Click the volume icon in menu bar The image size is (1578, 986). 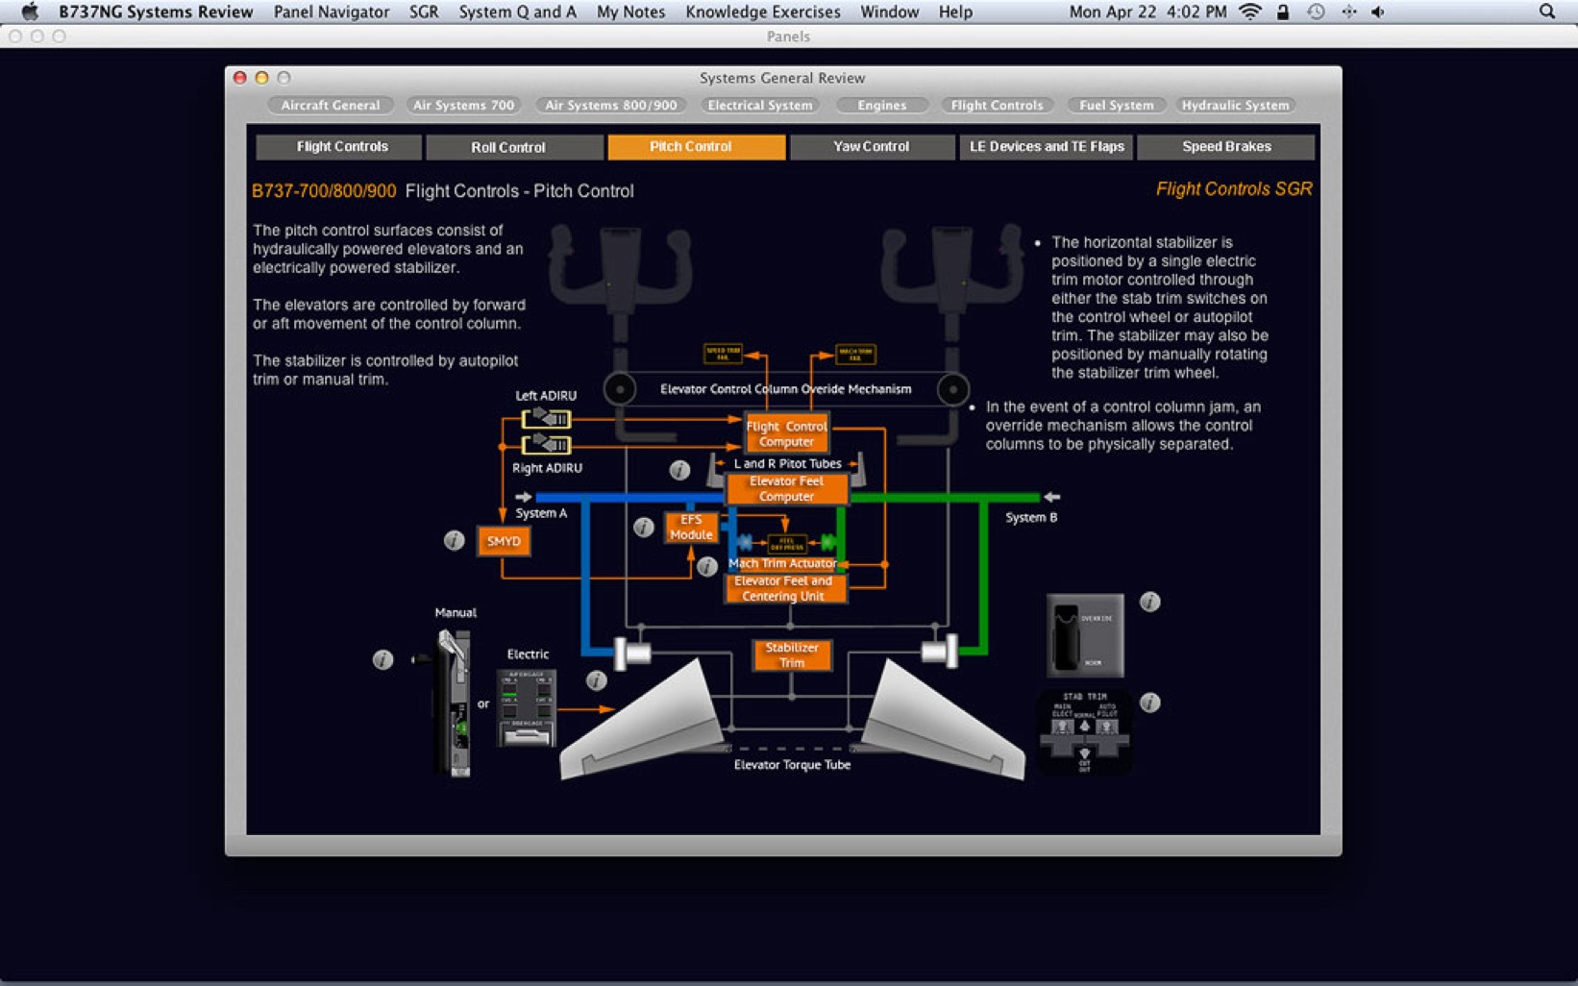click(x=1378, y=12)
